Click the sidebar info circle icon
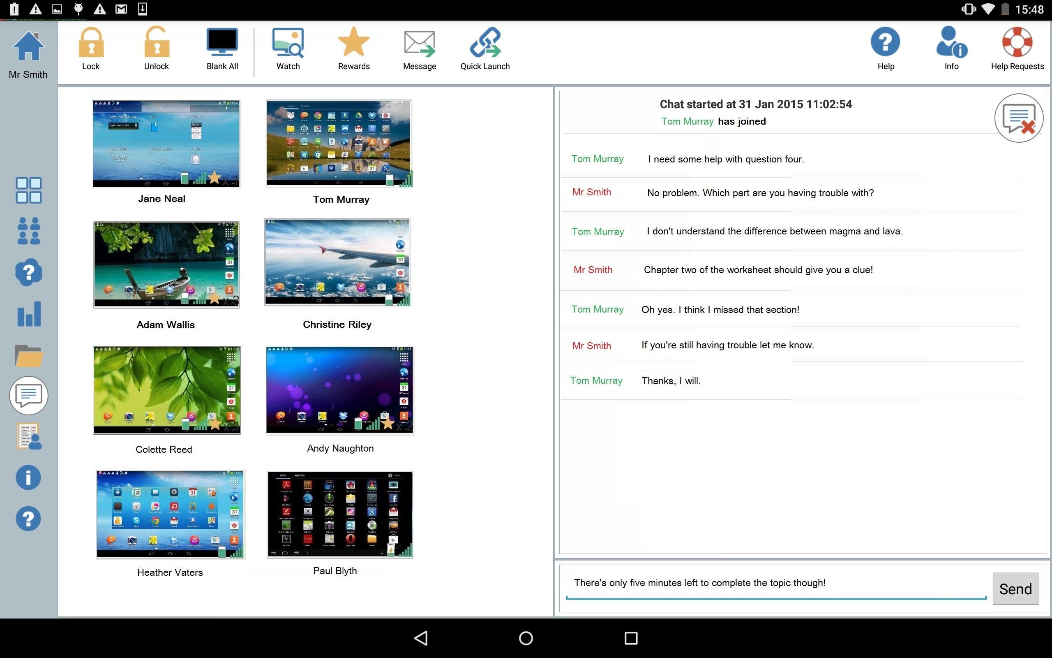 (x=29, y=477)
